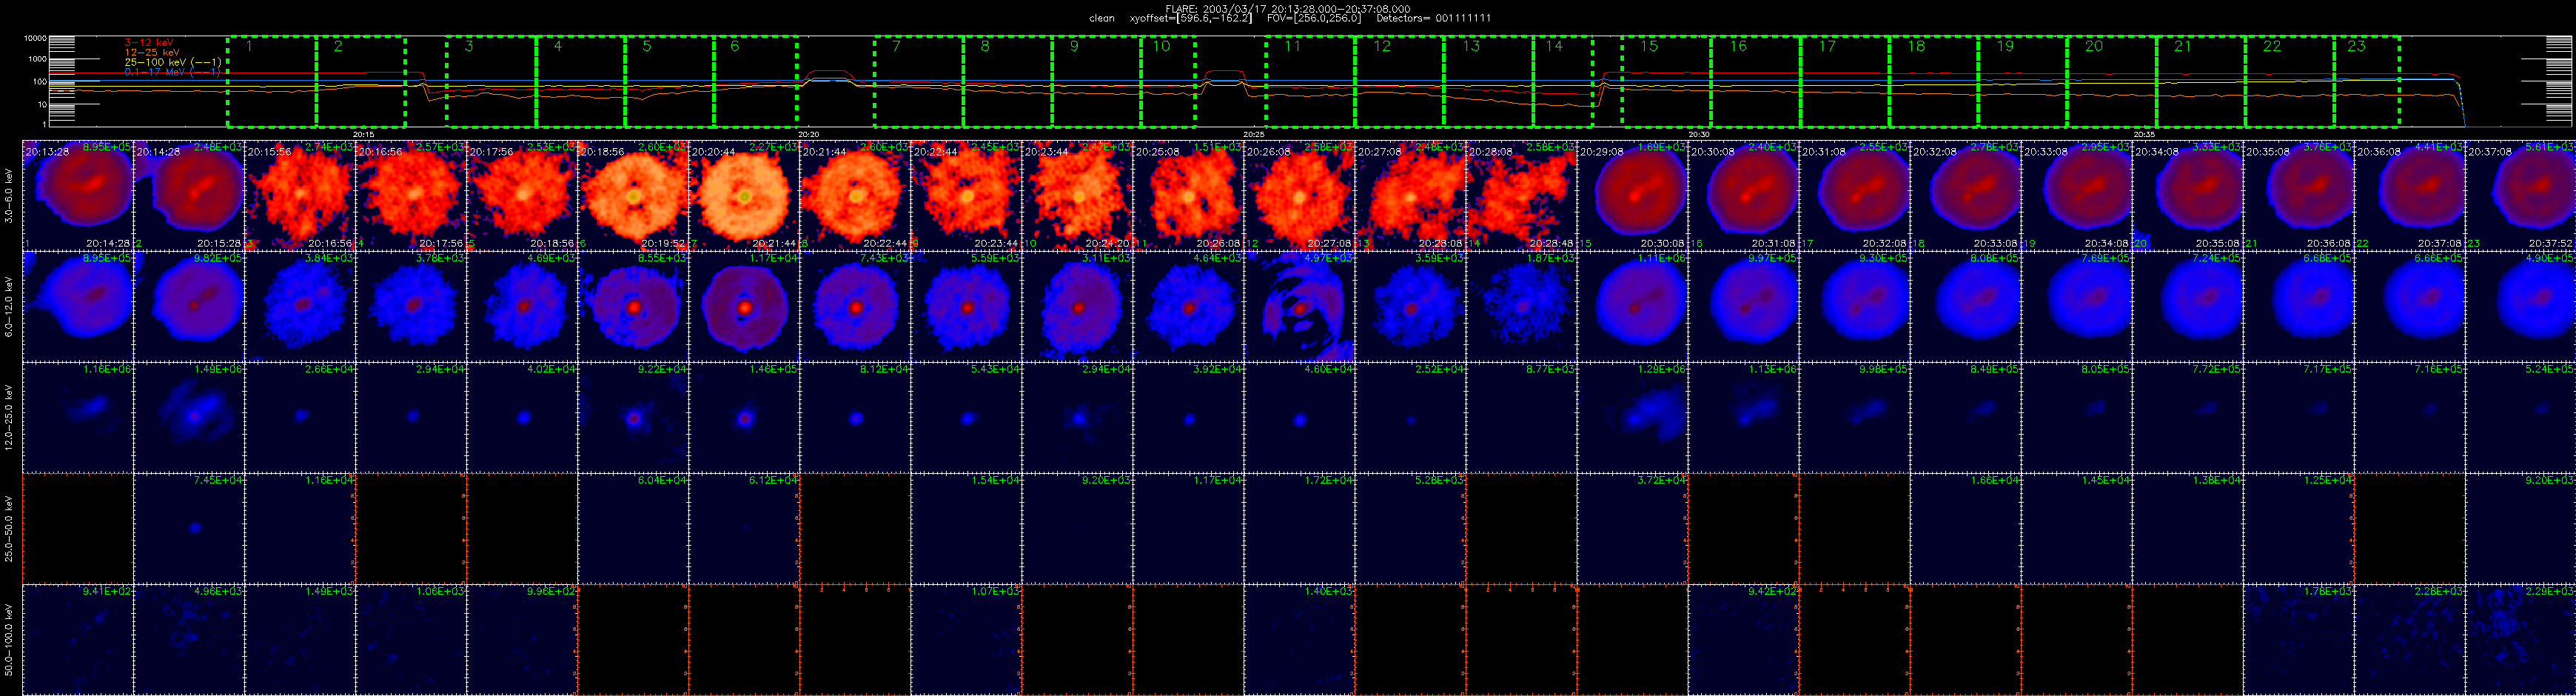Click the 50.0-100.0 keV row label
Image resolution: width=2576 pixels, height=696 pixels.
[x=10, y=639]
